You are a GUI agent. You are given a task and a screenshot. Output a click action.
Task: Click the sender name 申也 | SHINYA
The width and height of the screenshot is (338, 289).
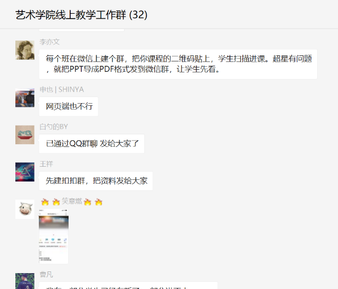[61, 89]
